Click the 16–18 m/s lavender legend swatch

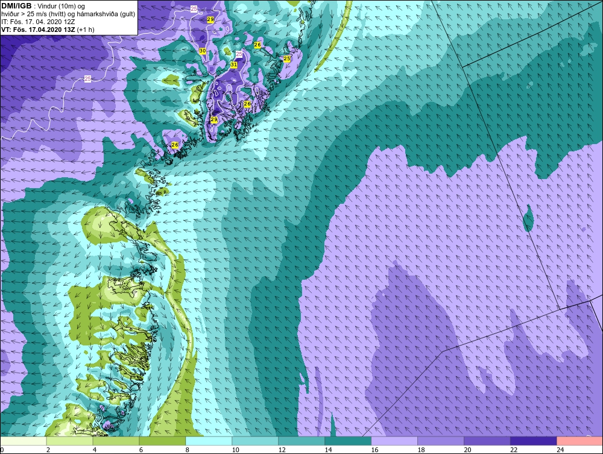pyautogui.click(x=394, y=441)
